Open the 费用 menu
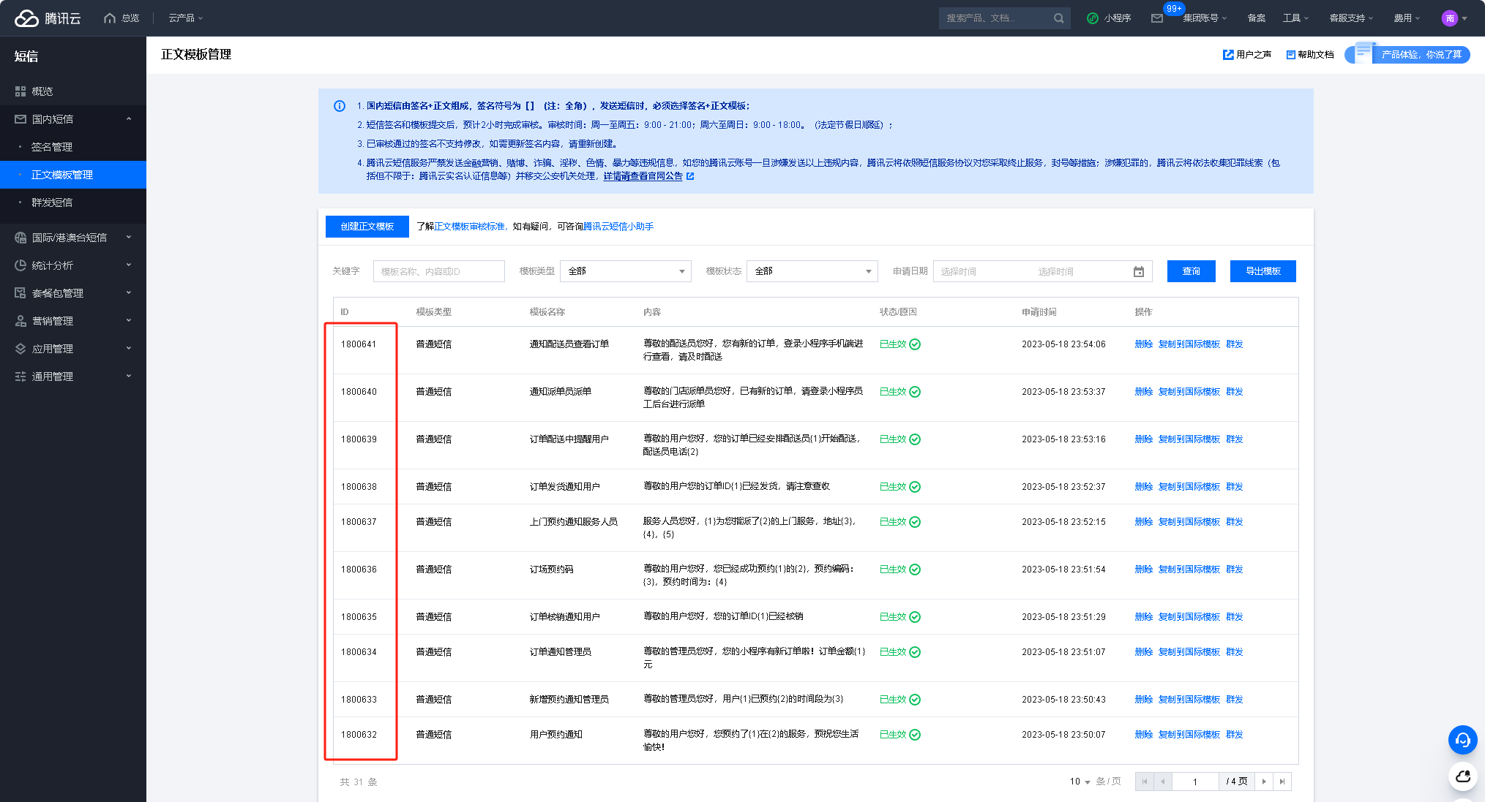1485x802 pixels. pyautogui.click(x=1407, y=18)
